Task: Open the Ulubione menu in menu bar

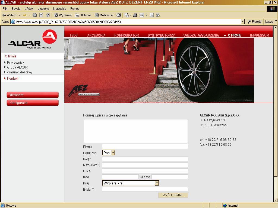Action: tap(43, 9)
